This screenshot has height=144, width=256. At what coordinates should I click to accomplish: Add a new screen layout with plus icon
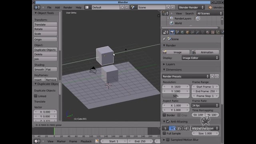pos(122,7)
